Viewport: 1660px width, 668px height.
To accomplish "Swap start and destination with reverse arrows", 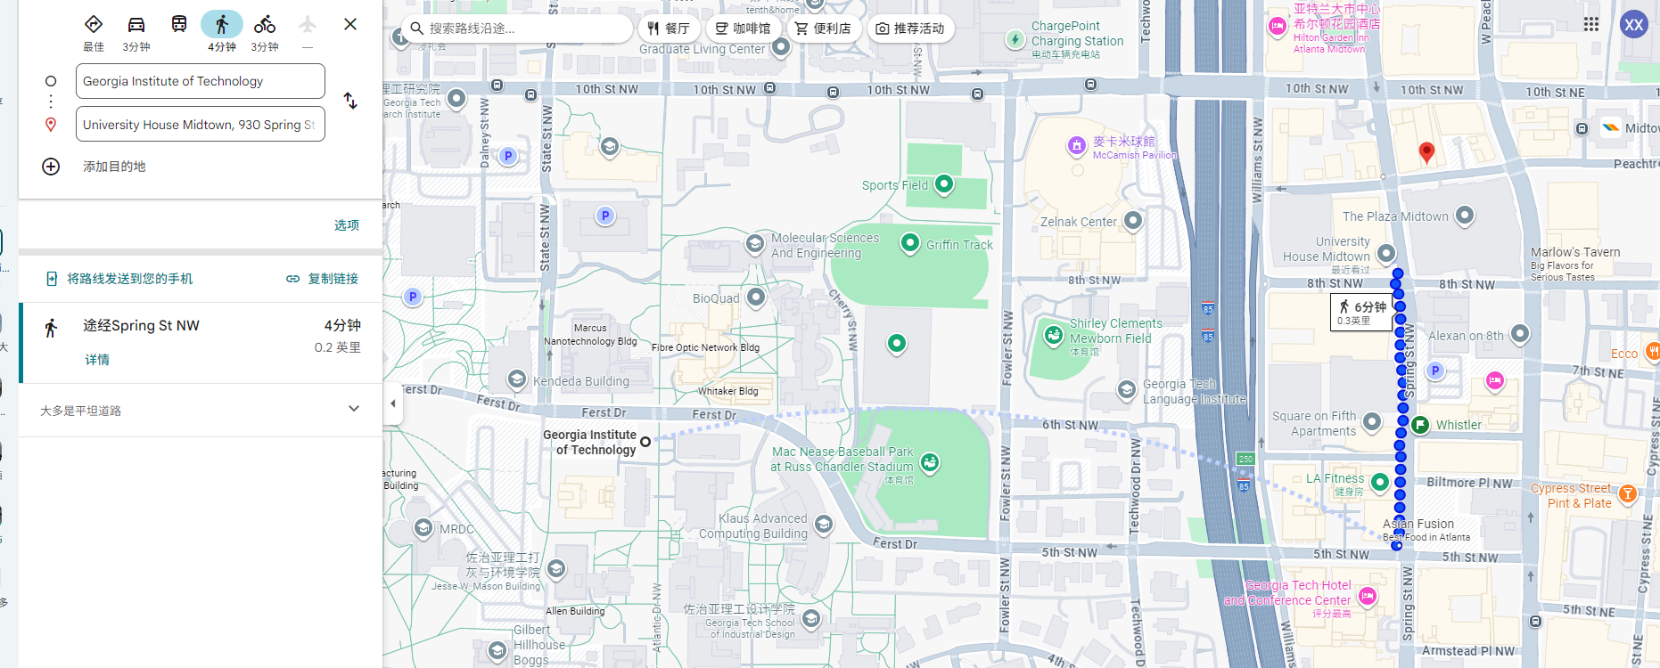I will [x=350, y=102].
